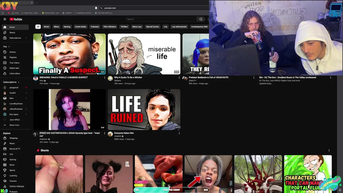The image size is (343, 193).
Task: Open Learning in the Explore section
Action: coord(15,176)
